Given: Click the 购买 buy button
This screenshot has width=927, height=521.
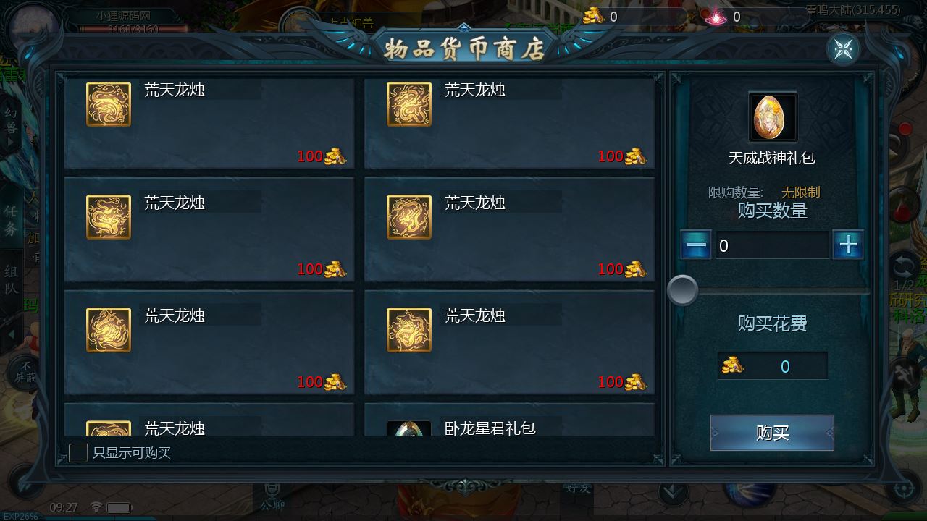Looking at the screenshot, I should [772, 433].
